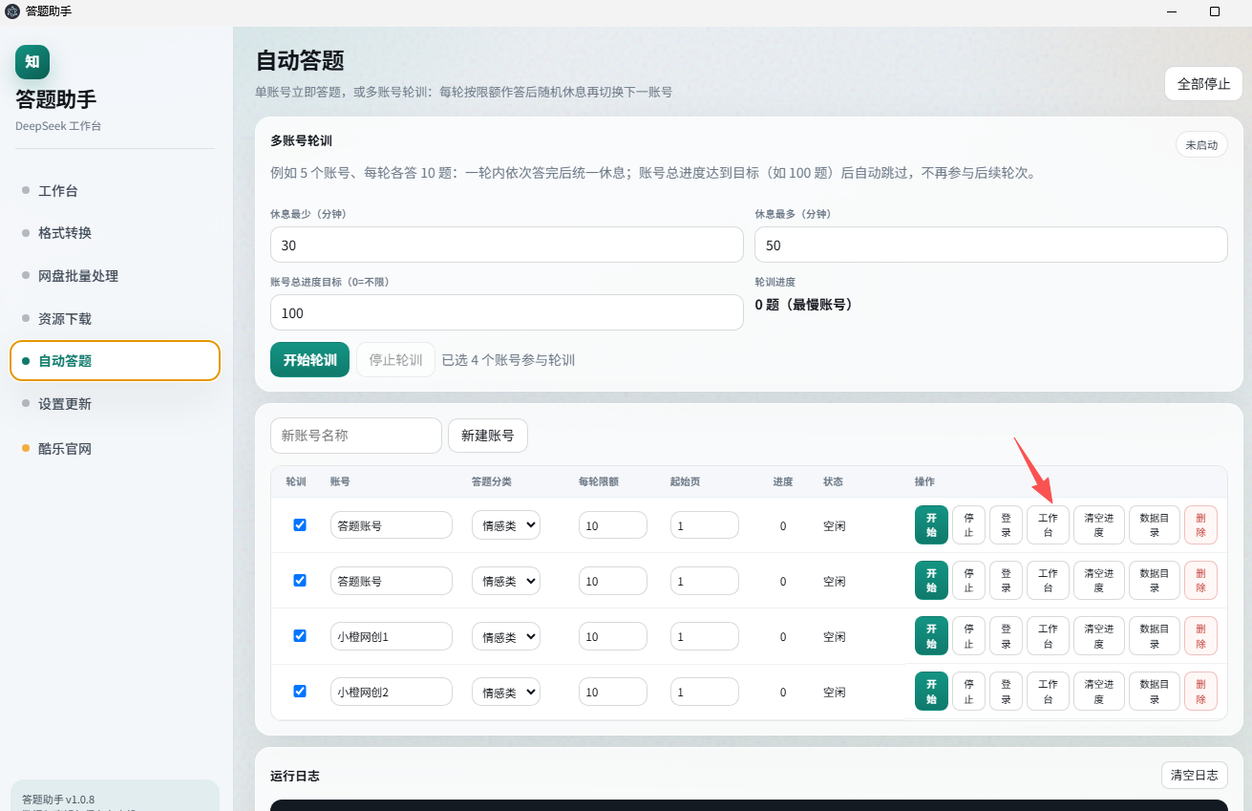Click the title bar app icon
The width and height of the screenshot is (1252, 811).
(12, 11)
